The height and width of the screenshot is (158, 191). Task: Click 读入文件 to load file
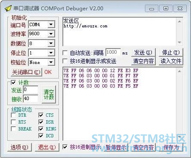click(x=171, y=61)
